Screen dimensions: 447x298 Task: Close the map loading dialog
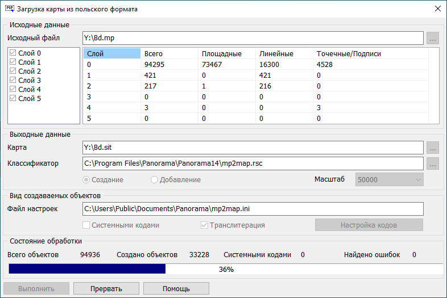pyautogui.click(x=437, y=9)
